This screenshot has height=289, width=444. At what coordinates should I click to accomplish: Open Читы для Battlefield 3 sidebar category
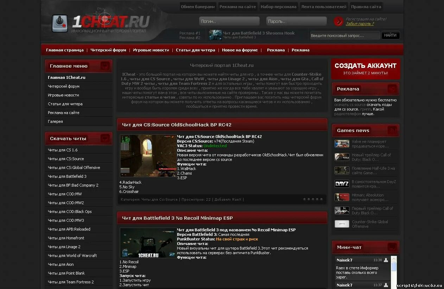point(67,176)
